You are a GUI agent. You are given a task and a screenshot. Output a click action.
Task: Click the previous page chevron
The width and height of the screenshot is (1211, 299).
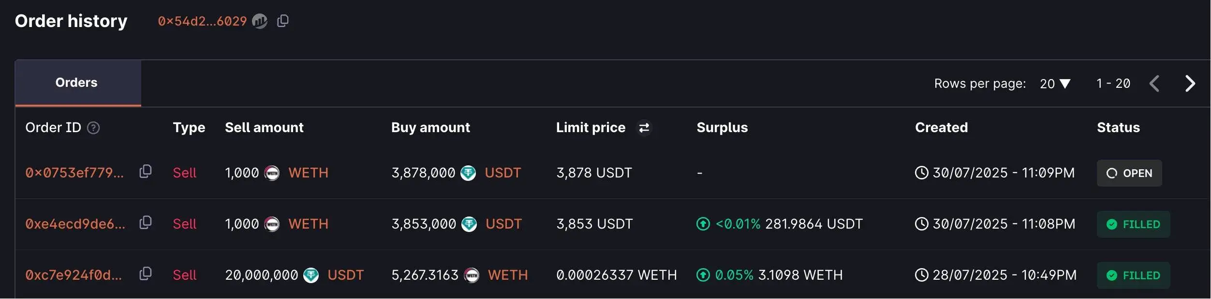pyautogui.click(x=1155, y=83)
